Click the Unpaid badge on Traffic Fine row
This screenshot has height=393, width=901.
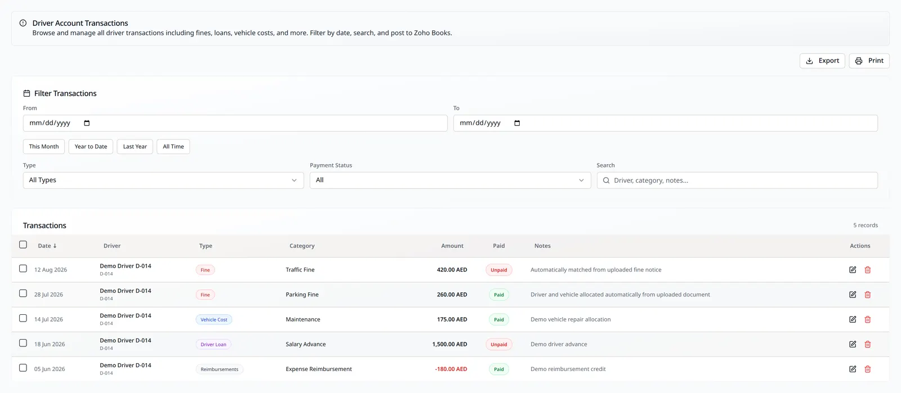click(x=499, y=270)
